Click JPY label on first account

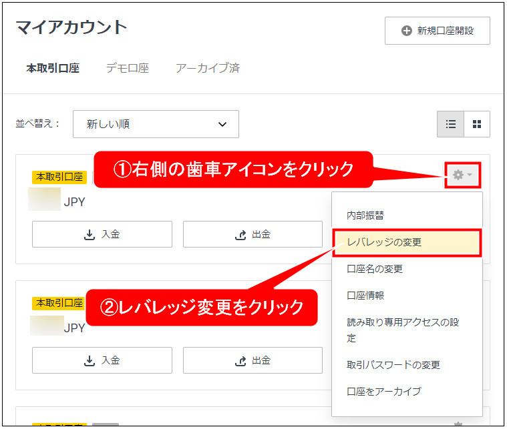coord(74,202)
